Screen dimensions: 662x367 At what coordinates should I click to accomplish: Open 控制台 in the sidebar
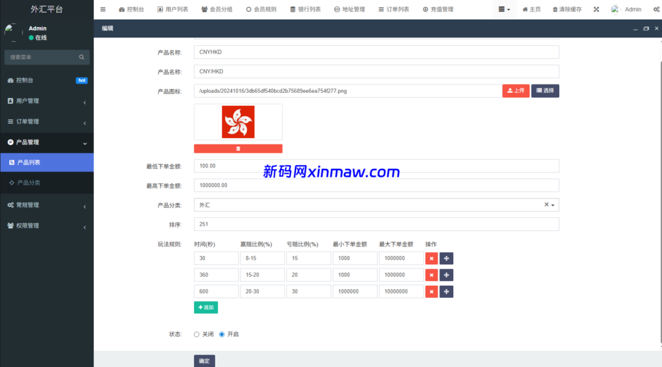point(47,80)
